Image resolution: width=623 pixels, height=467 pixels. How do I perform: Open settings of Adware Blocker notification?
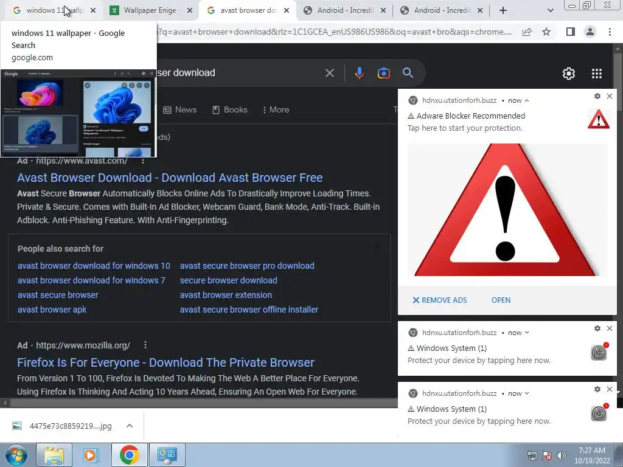tap(597, 96)
